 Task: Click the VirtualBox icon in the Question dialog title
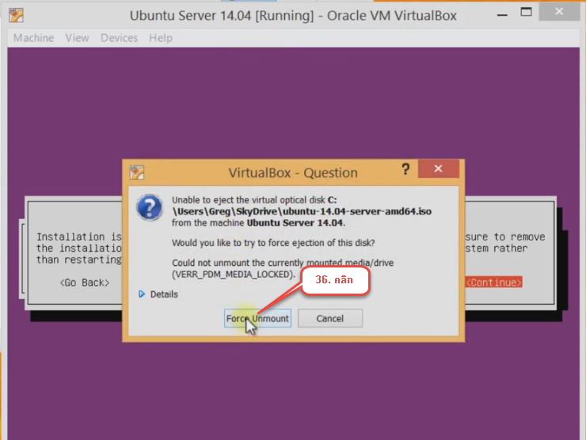click(137, 173)
